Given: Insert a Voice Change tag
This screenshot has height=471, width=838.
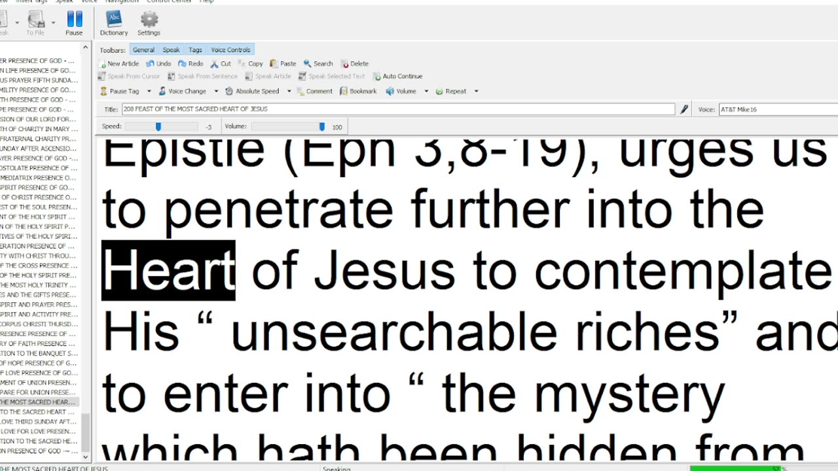Looking at the screenshot, I should 182,92.
